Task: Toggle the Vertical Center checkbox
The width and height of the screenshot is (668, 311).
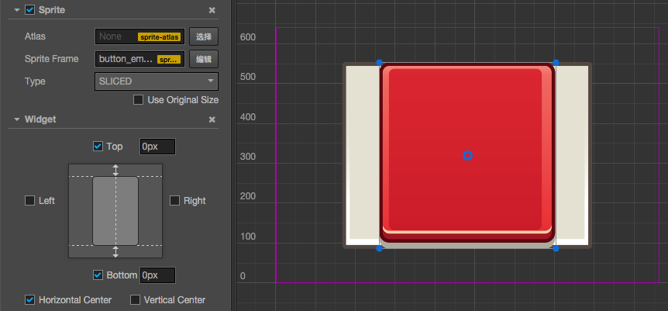Action: point(135,300)
